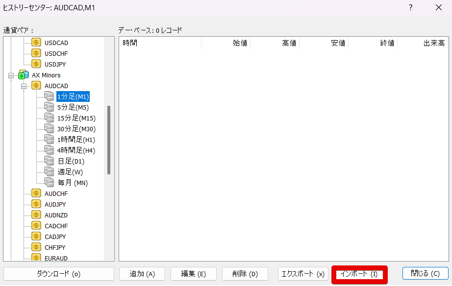Click the database icon beside 週足(W)

49,172
